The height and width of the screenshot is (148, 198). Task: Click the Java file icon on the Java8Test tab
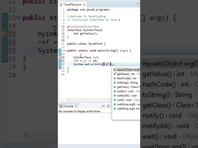point(61,5)
